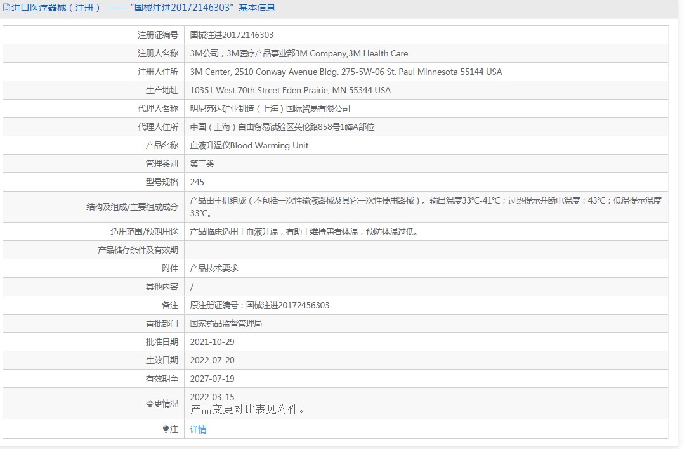This screenshot has height=449, width=694.
Task: Open the 详情 link in the 注 row
Action: coord(198,429)
